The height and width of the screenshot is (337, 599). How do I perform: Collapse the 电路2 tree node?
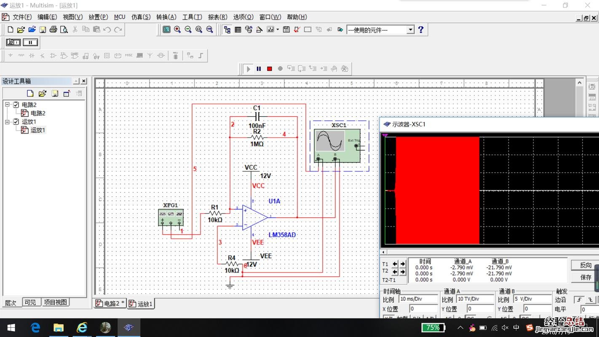click(x=7, y=104)
